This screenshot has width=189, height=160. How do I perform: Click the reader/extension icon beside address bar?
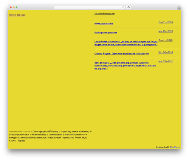point(129,8)
